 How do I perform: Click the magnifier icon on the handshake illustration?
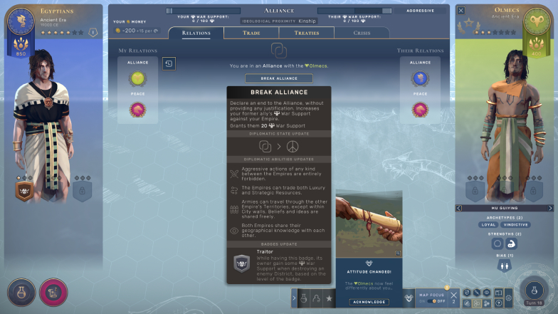[398, 253]
